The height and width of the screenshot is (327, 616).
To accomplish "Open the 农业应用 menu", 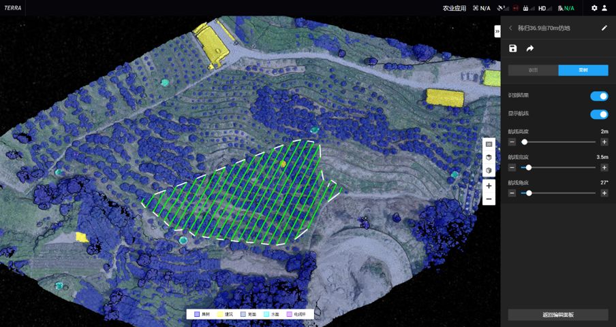I will coord(455,8).
